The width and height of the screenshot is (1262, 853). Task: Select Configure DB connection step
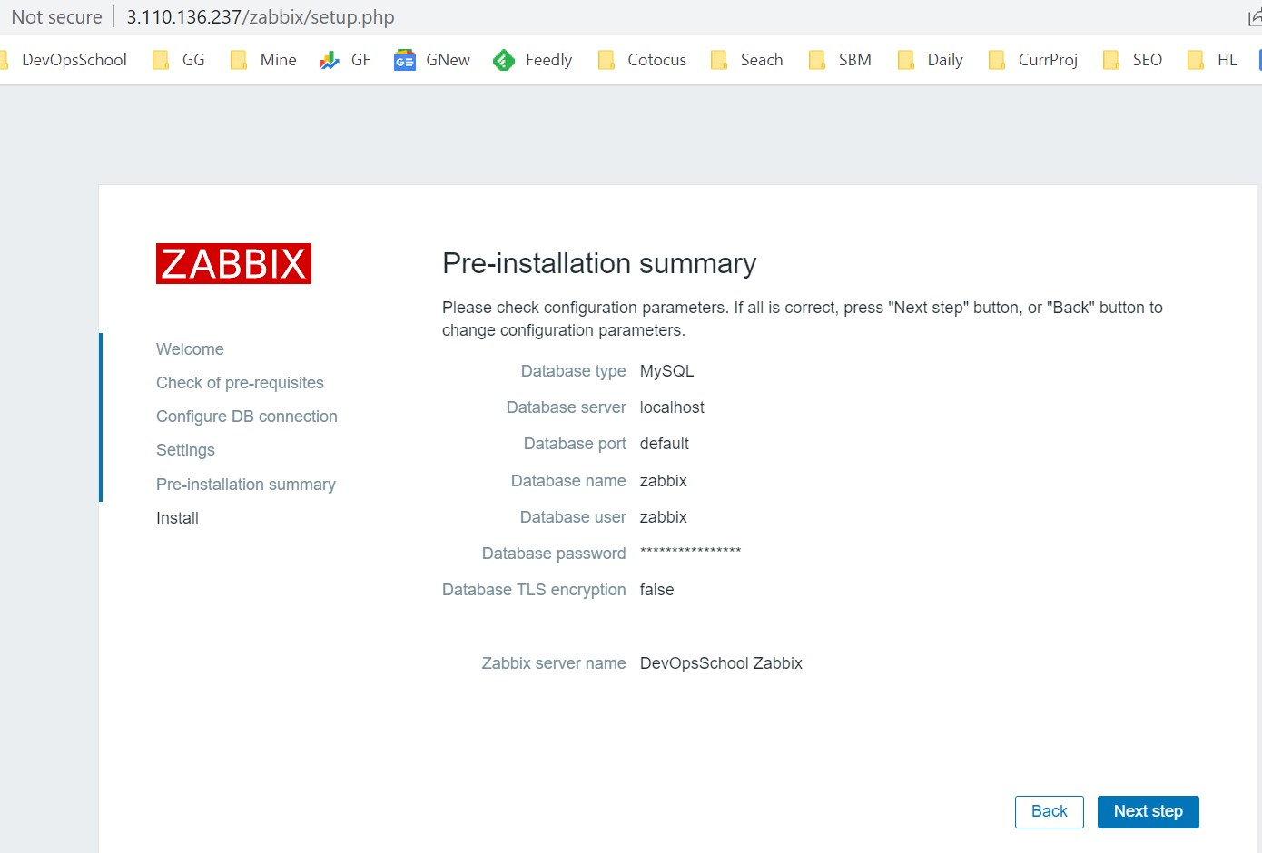(246, 417)
